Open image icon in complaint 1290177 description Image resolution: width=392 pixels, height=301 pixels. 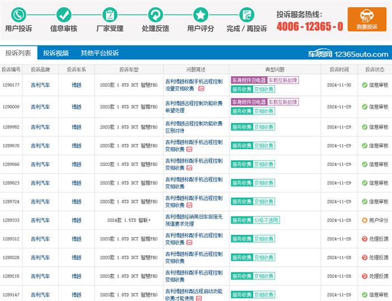[x=201, y=89]
